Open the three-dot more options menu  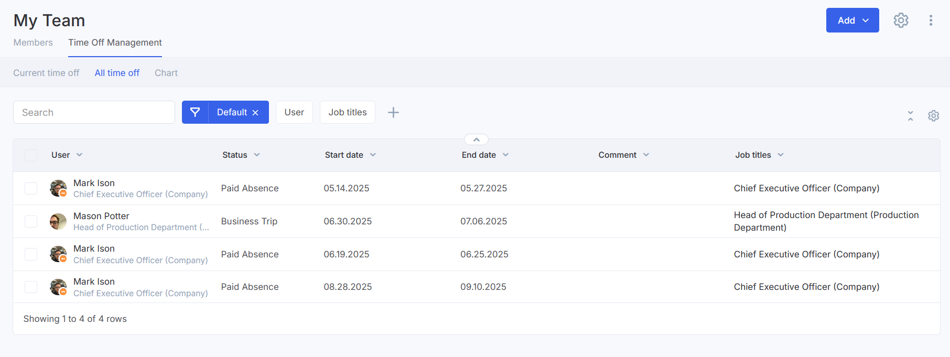tap(931, 20)
